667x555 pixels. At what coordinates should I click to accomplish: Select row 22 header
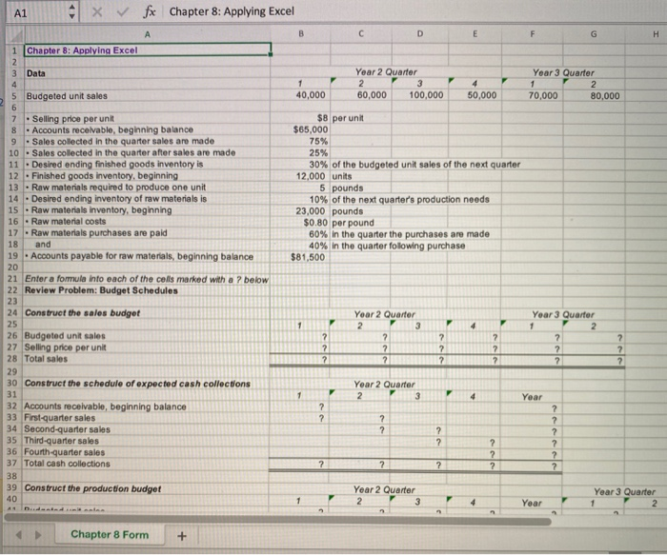[12, 290]
